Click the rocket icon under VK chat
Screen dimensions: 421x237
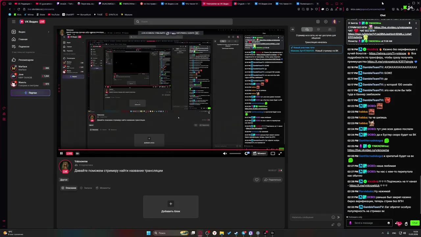point(333,224)
